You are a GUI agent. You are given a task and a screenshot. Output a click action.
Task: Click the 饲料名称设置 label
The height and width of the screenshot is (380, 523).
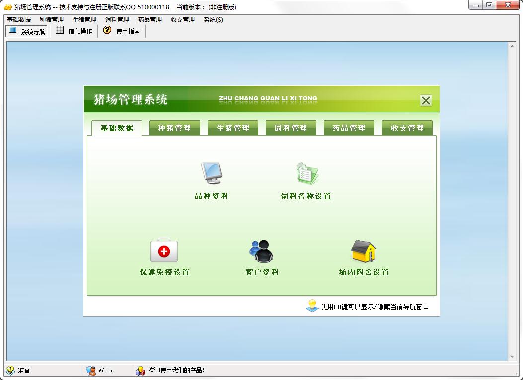coord(306,196)
